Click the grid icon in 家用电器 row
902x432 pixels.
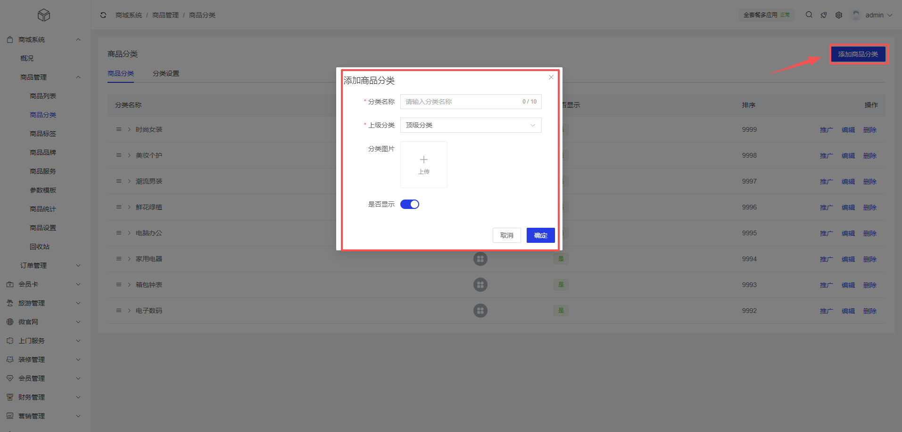click(480, 259)
